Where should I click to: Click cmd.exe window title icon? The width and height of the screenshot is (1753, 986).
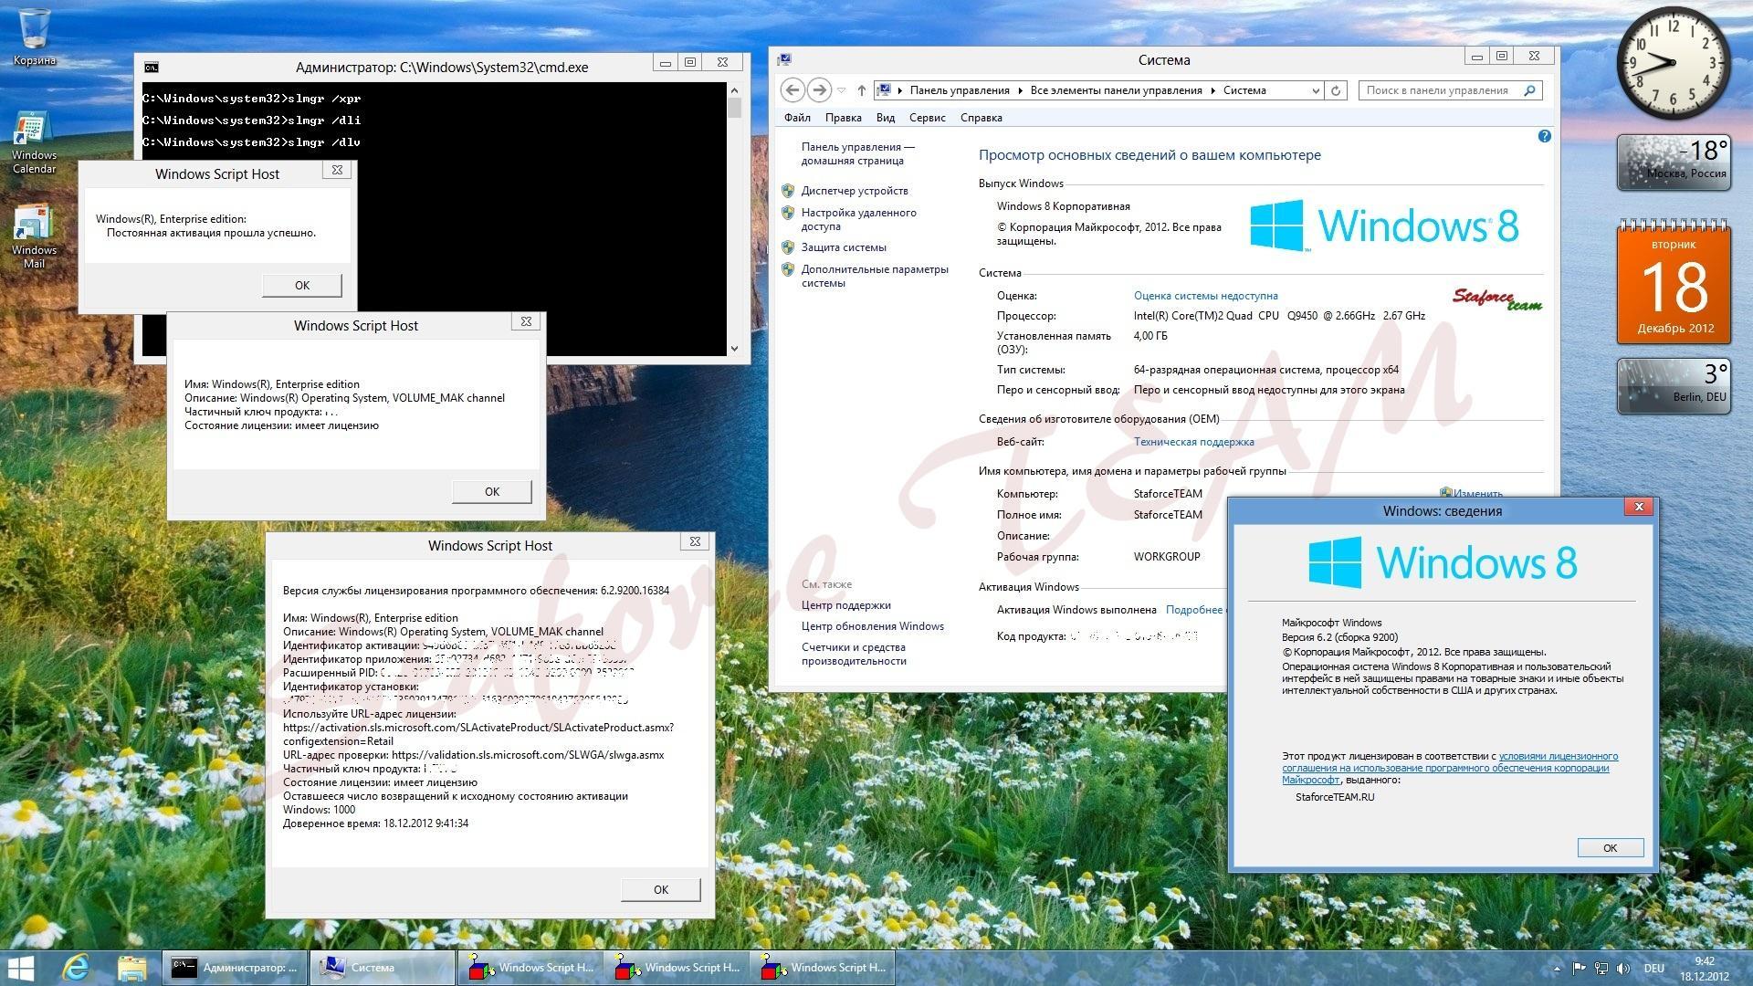tap(152, 67)
